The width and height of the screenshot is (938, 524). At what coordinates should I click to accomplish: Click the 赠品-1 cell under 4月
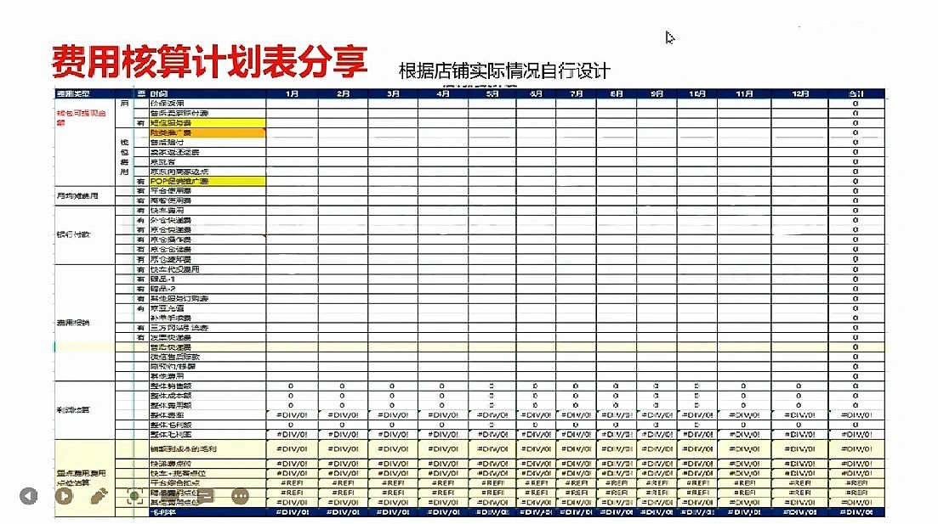click(x=443, y=279)
